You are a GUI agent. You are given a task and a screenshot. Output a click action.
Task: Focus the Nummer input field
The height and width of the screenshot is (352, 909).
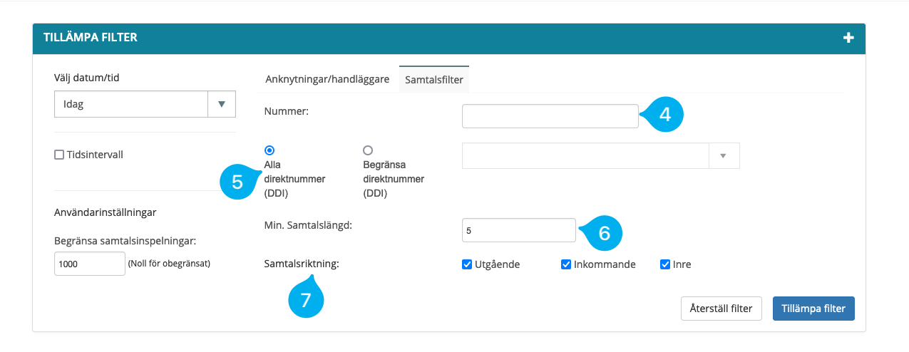click(550, 116)
